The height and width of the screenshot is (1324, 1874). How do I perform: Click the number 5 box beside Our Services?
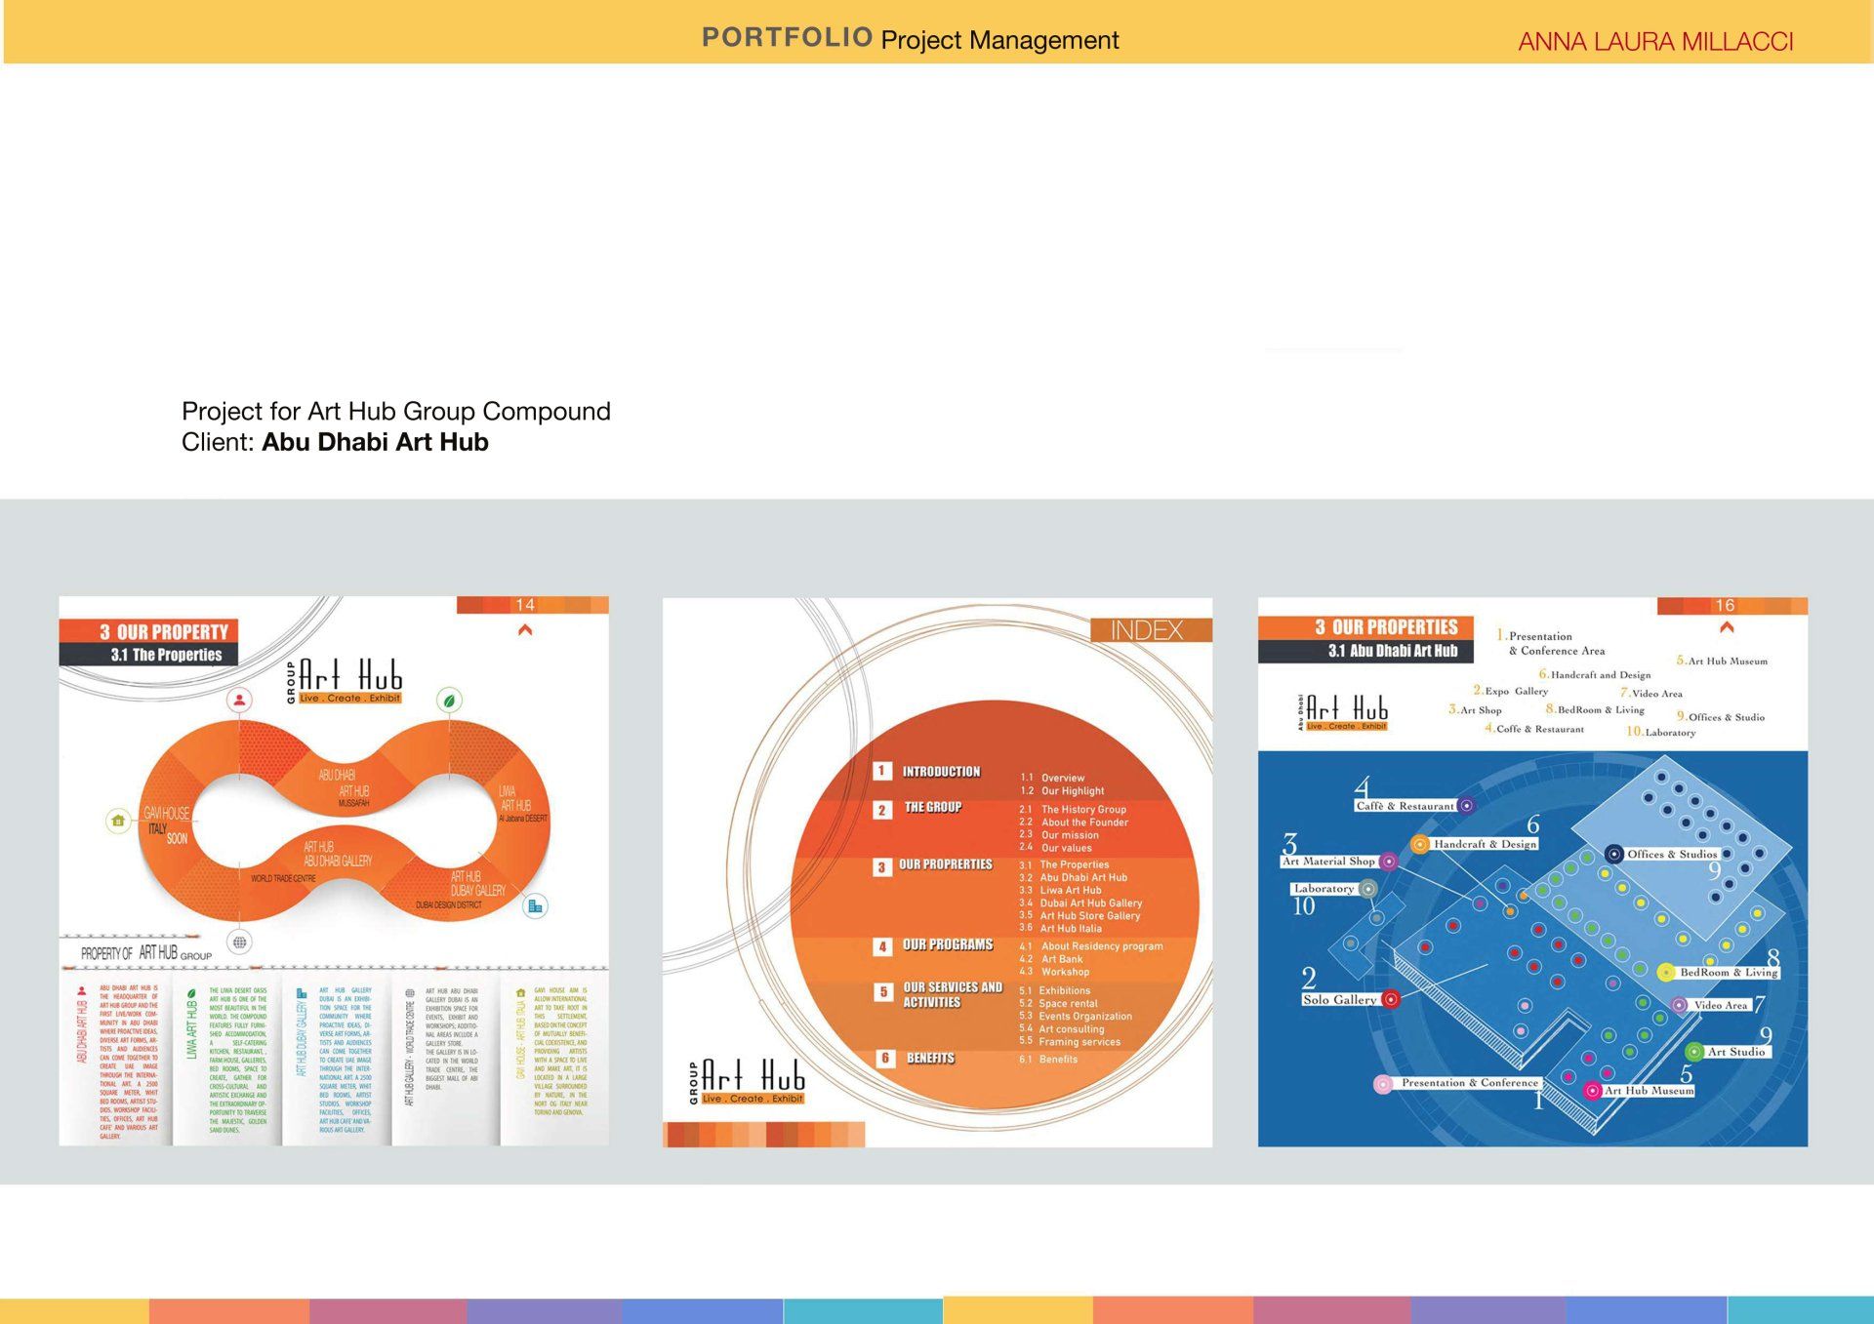(x=883, y=992)
